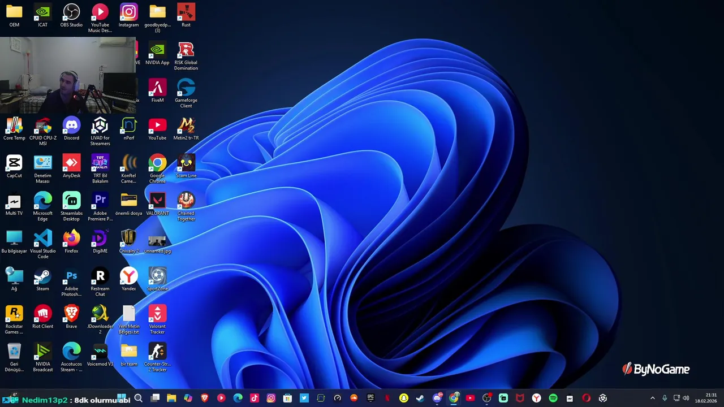
Task: Open Rockstar Games Launcher desktop icon
Action: click(x=14, y=320)
